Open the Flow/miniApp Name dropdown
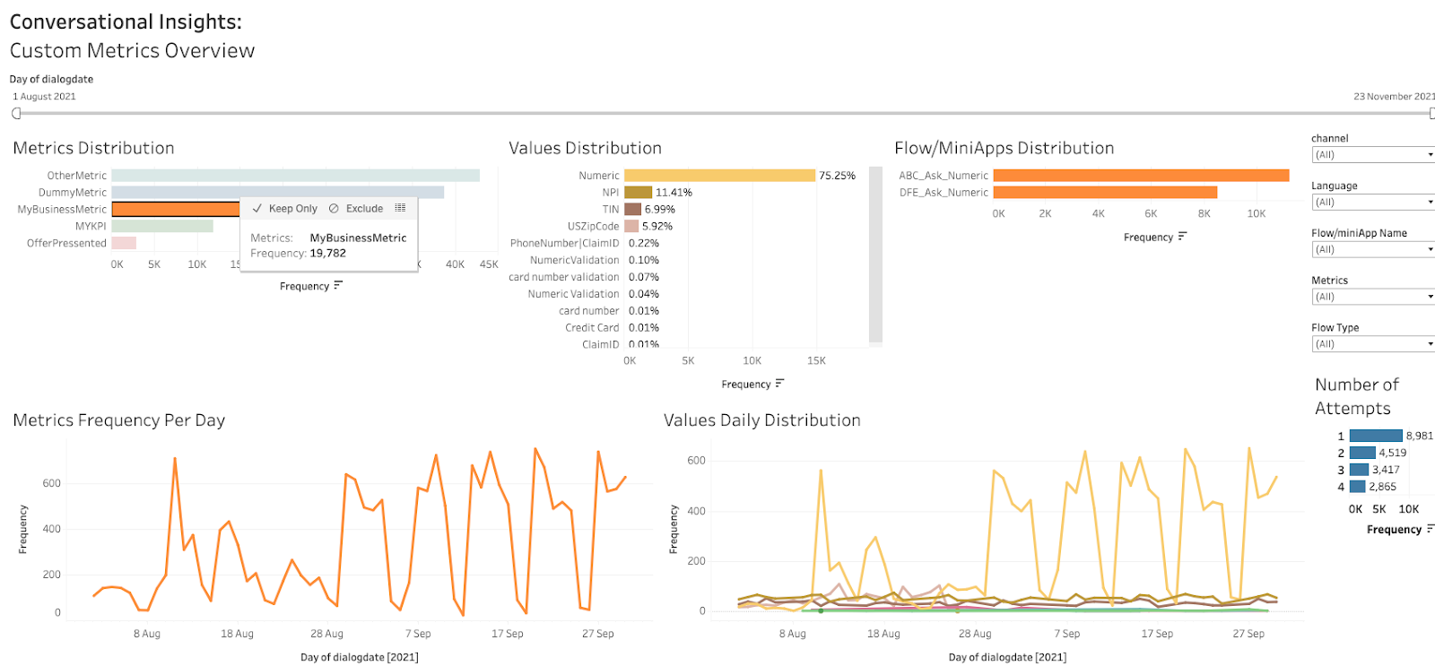 point(1372,250)
